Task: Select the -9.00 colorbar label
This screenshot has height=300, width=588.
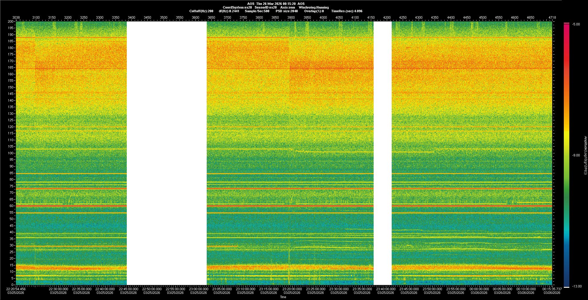Action: (x=576, y=155)
